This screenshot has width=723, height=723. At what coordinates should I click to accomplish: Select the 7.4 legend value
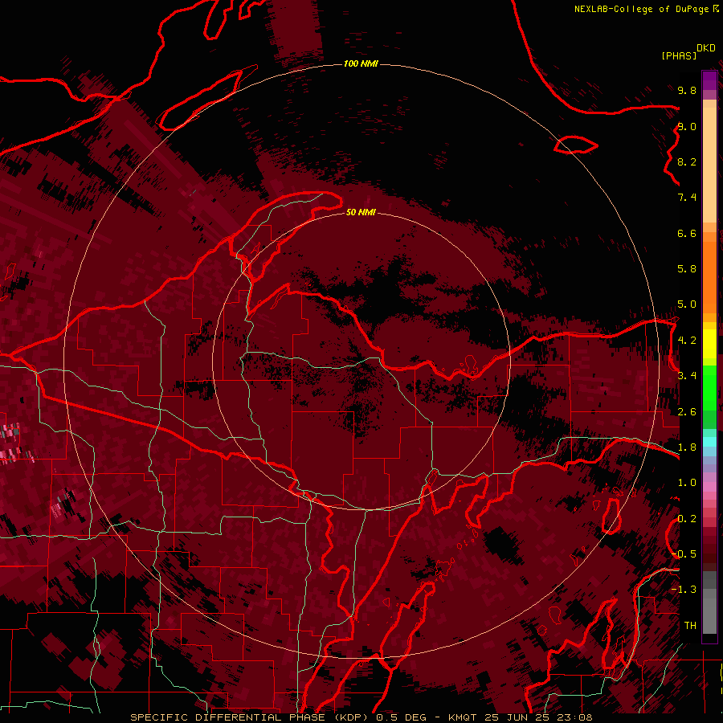687,198
